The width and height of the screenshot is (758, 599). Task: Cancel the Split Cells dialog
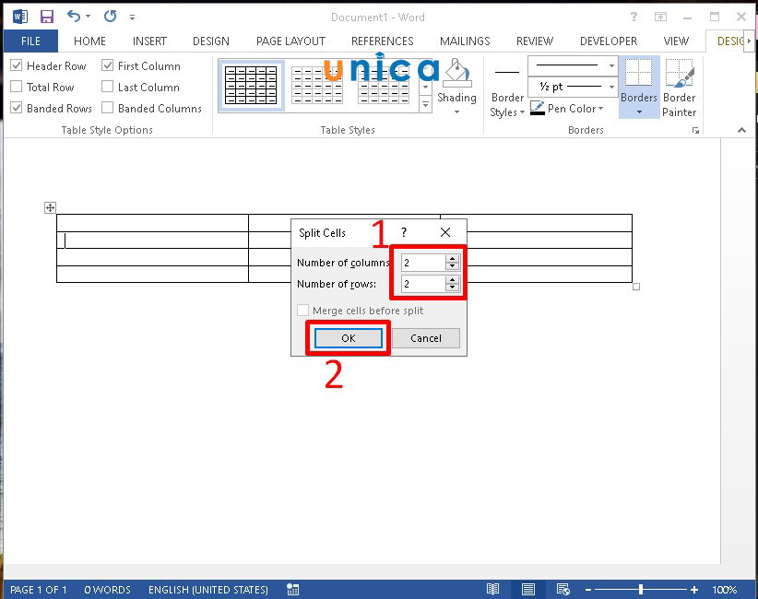[426, 338]
